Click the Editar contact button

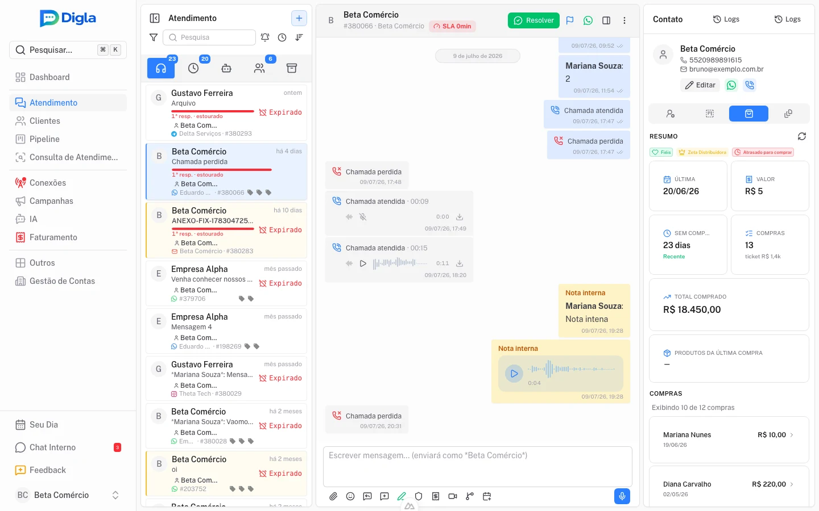700,85
